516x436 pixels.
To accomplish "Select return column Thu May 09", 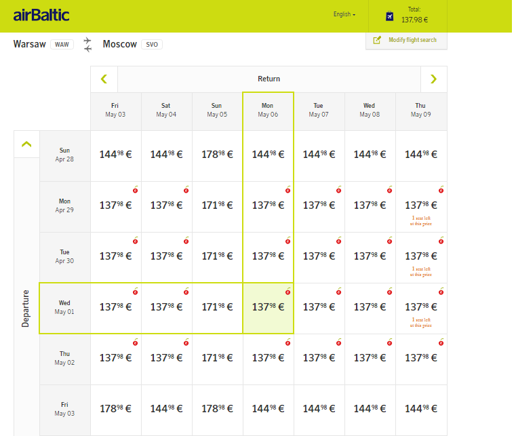I will coord(421,112).
